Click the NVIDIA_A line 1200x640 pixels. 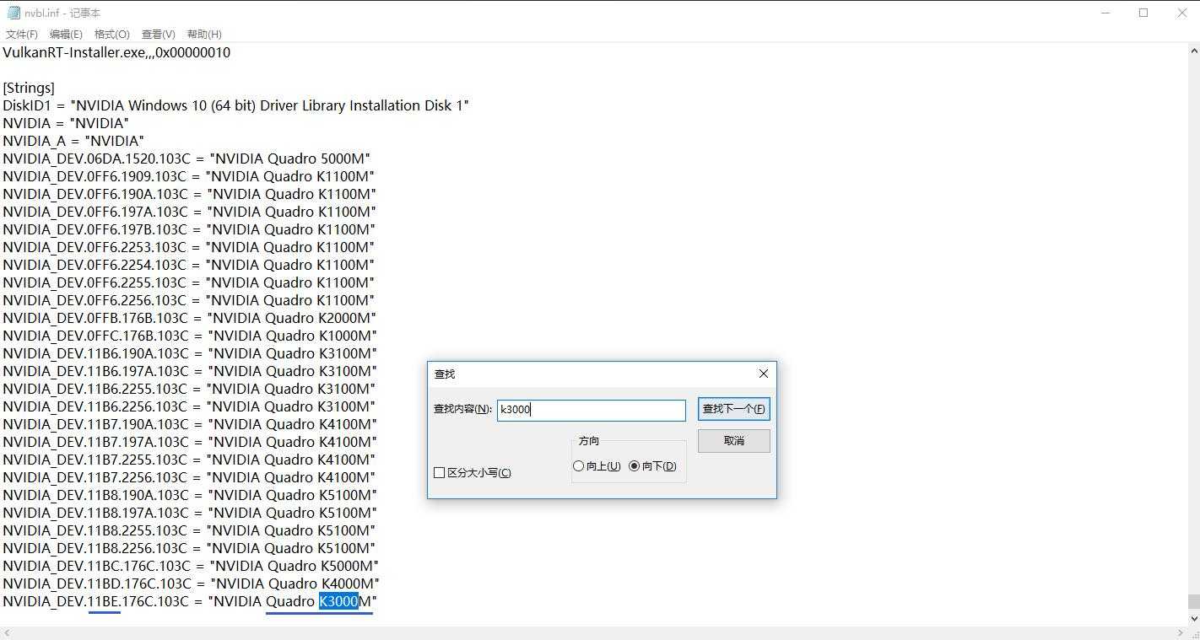pyautogui.click(x=73, y=141)
